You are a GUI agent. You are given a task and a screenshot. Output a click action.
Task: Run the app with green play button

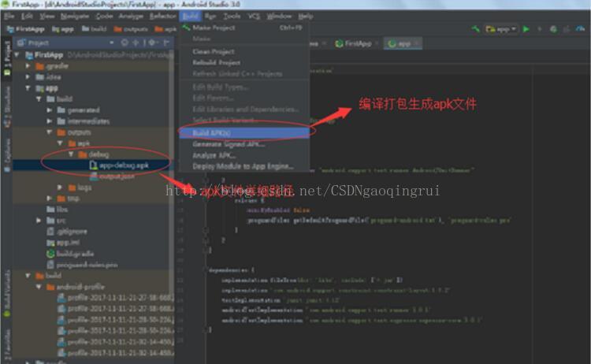[x=526, y=28]
